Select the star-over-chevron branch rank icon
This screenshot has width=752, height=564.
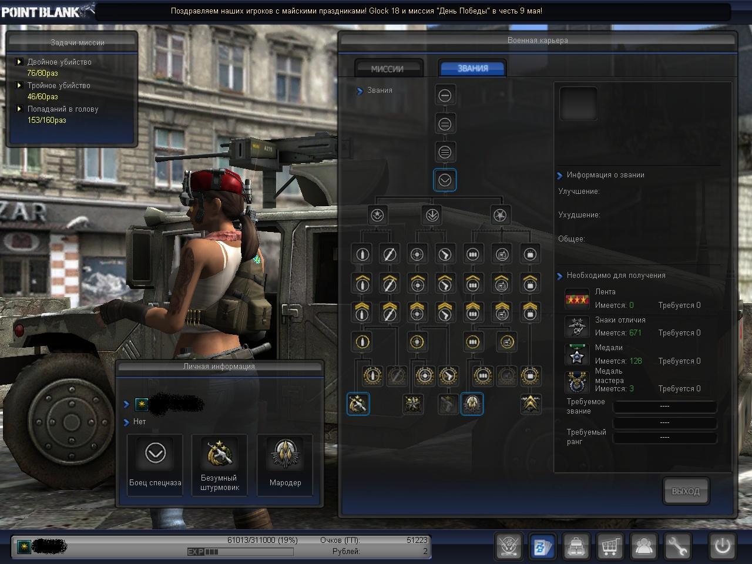click(x=377, y=215)
